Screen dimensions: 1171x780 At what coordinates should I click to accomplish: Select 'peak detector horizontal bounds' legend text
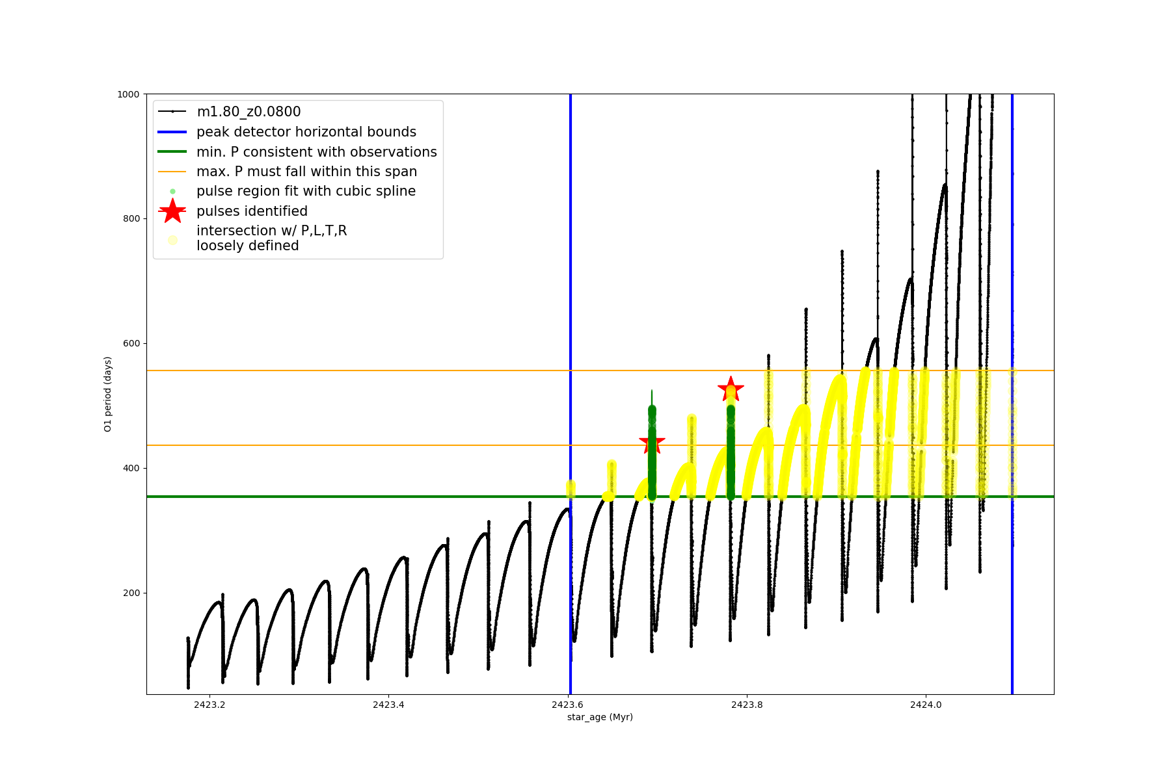[306, 132]
